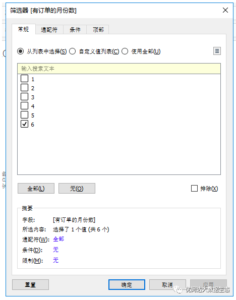Check the box for value 1
The image size is (236, 300).
[24, 79]
